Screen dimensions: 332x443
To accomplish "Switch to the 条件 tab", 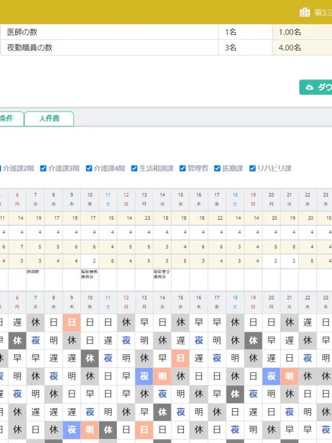I will click(x=10, y=118).
